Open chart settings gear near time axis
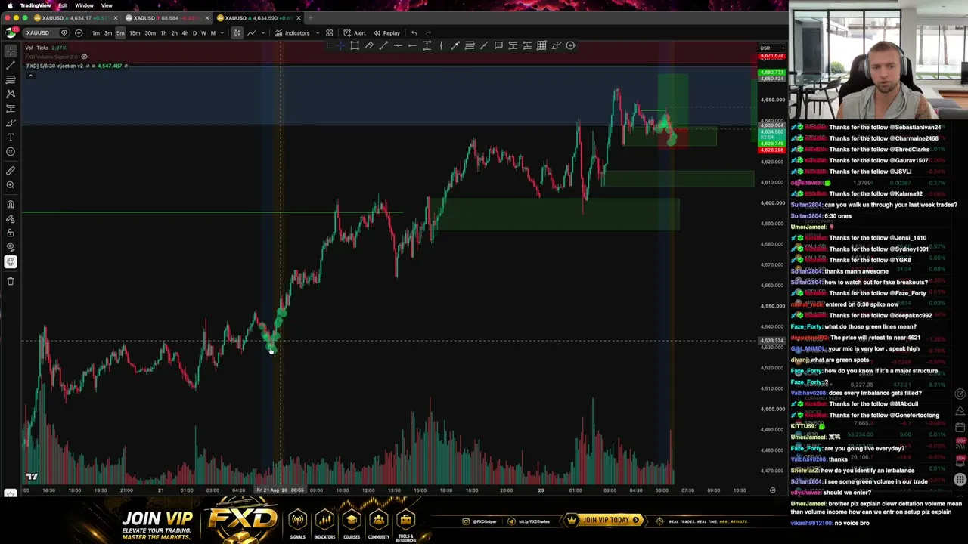The height and width of the screenshot is (544, 968). click(x=772, y=490)
